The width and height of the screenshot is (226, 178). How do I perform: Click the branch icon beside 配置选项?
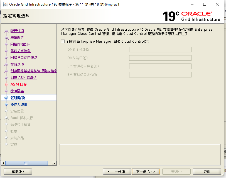coord(6,31)
